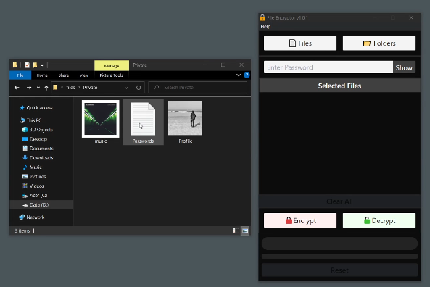Click the Private breadcrumb in address bar
Screen dimensions: 430x287
90,88
